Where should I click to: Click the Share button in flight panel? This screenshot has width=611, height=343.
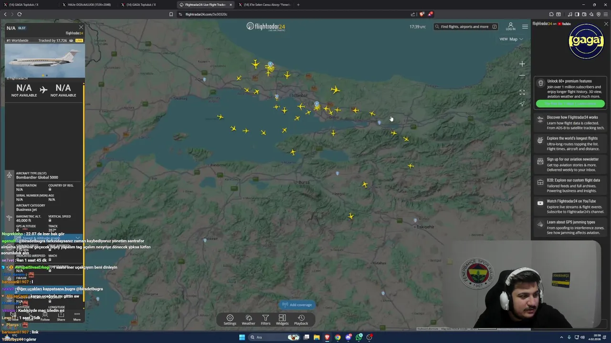click(x=61, y=317)
